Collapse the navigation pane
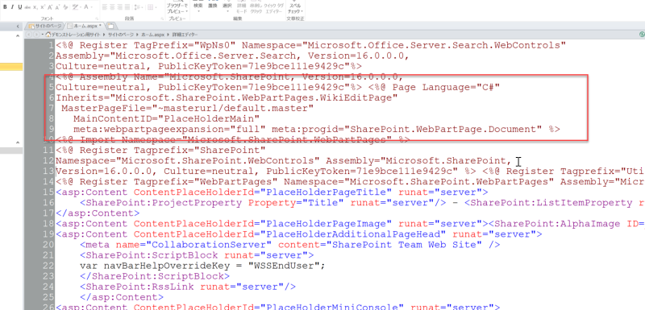This screenshot has width=645, height=310. coord(18,27)
